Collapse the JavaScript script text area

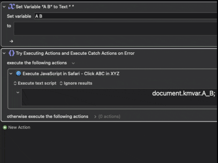click(18, 92)
